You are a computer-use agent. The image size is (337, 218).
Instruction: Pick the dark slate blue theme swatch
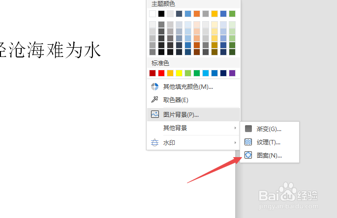point(179,14)
